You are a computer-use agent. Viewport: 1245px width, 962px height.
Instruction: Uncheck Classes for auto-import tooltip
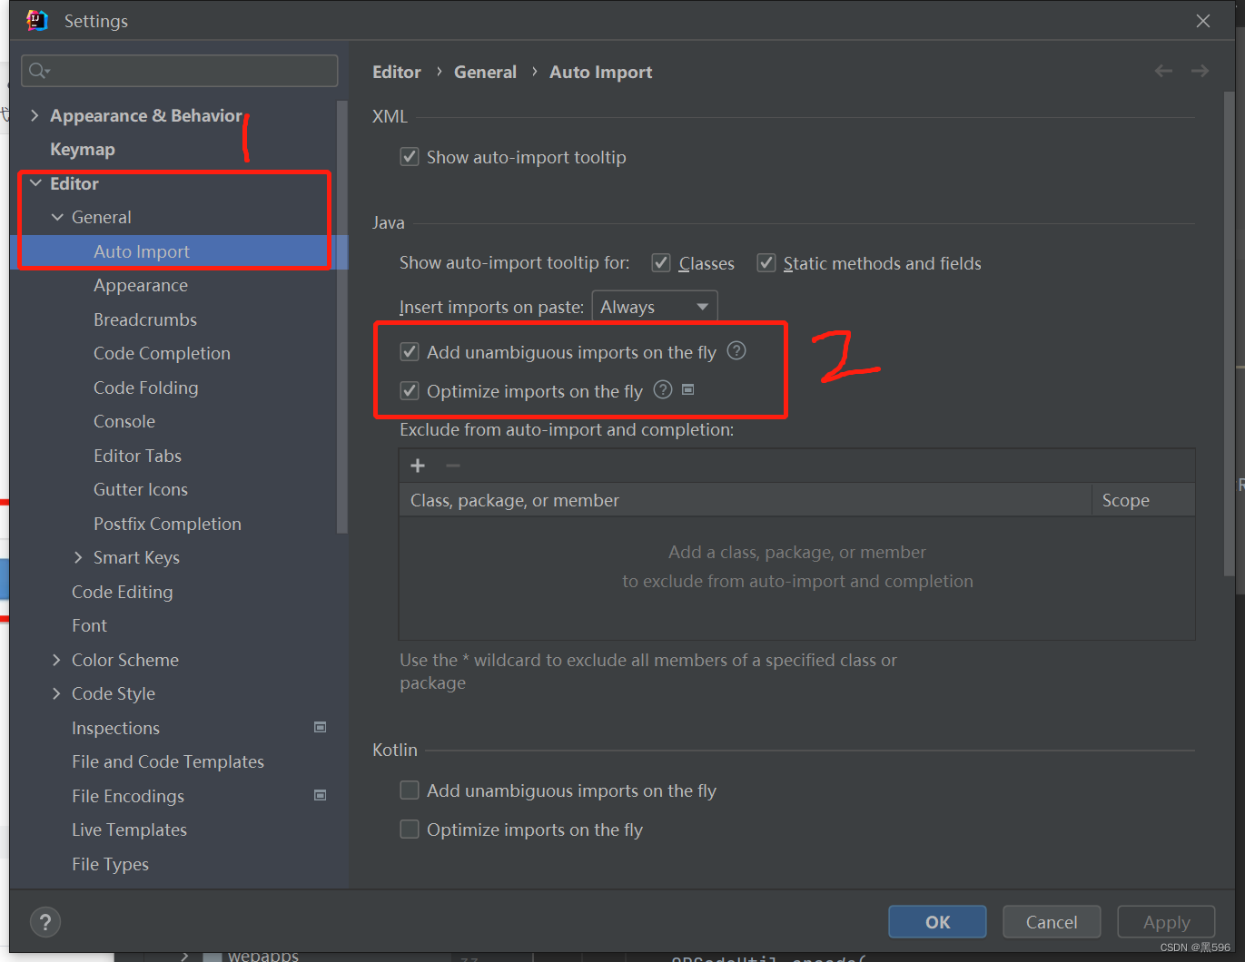coord(660,262)
